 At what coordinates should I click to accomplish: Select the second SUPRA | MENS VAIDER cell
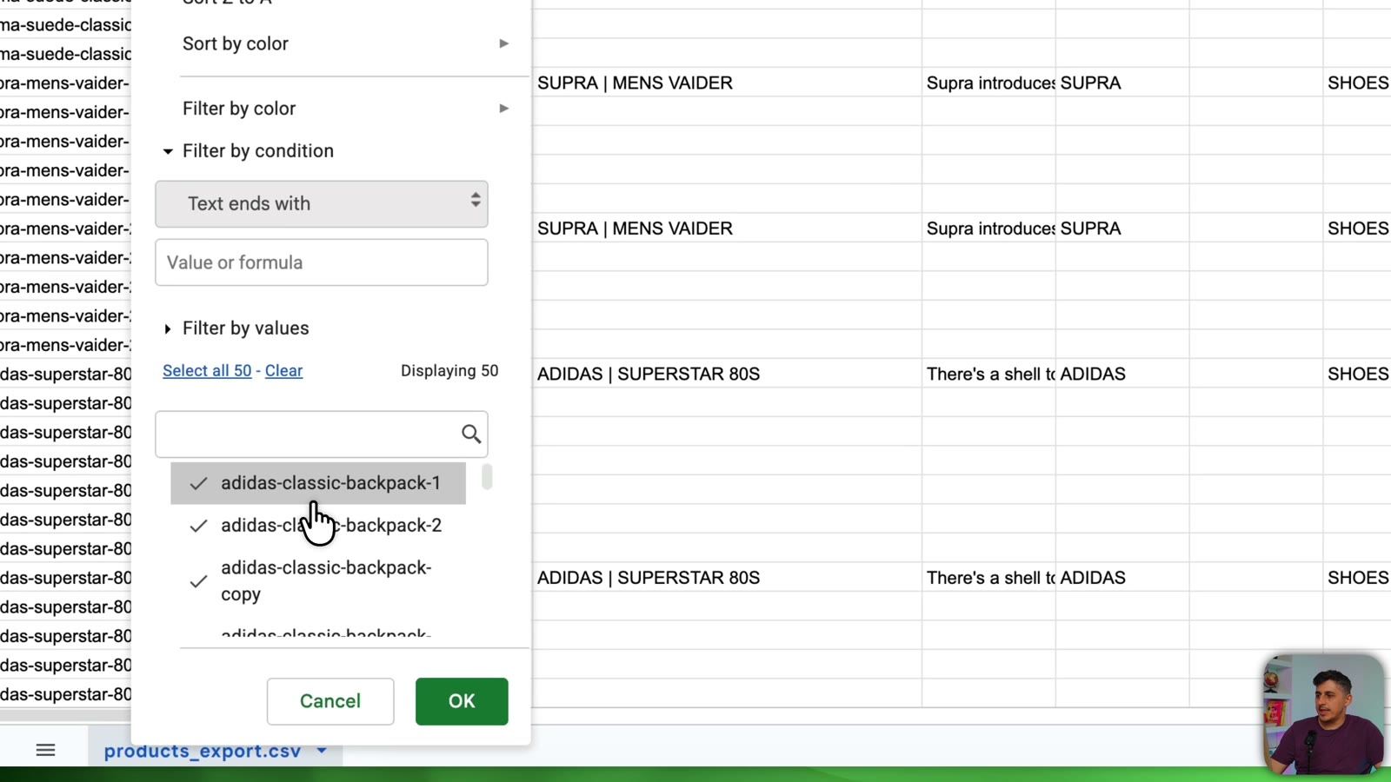(x=728, y=229)
